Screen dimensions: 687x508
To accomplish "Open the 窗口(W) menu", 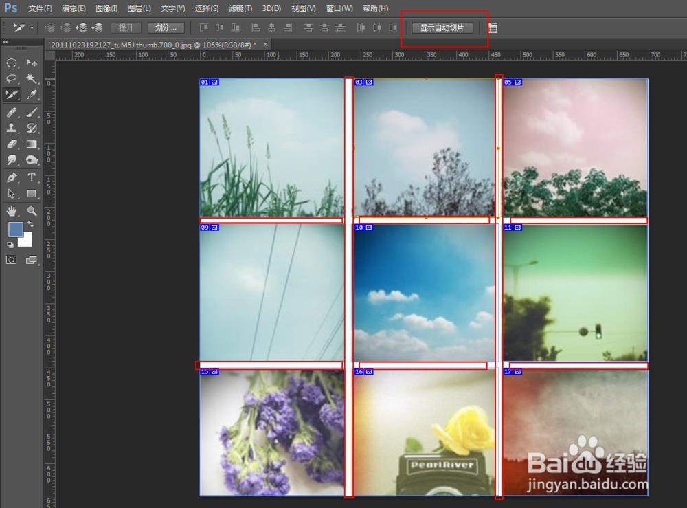I will (x=339, y=8).
